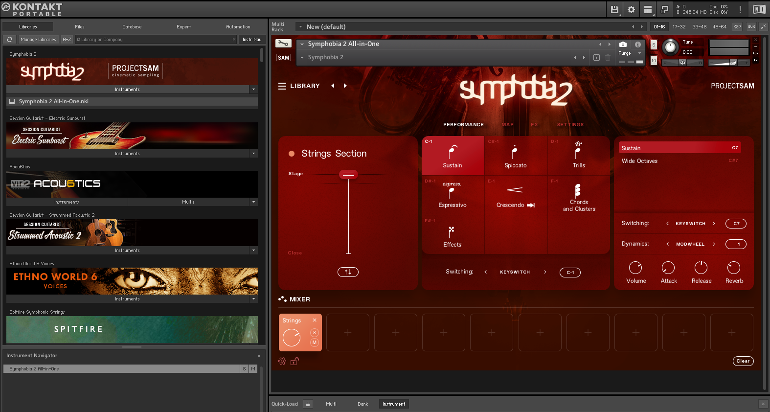
Task: Click the Native Instruments NI logo
Action: (x=759, y=9)
